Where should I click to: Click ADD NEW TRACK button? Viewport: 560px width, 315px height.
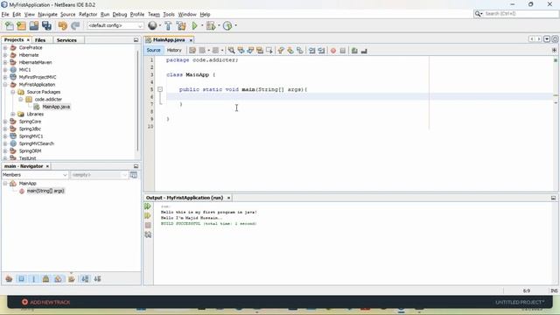(x=46, y=302)
